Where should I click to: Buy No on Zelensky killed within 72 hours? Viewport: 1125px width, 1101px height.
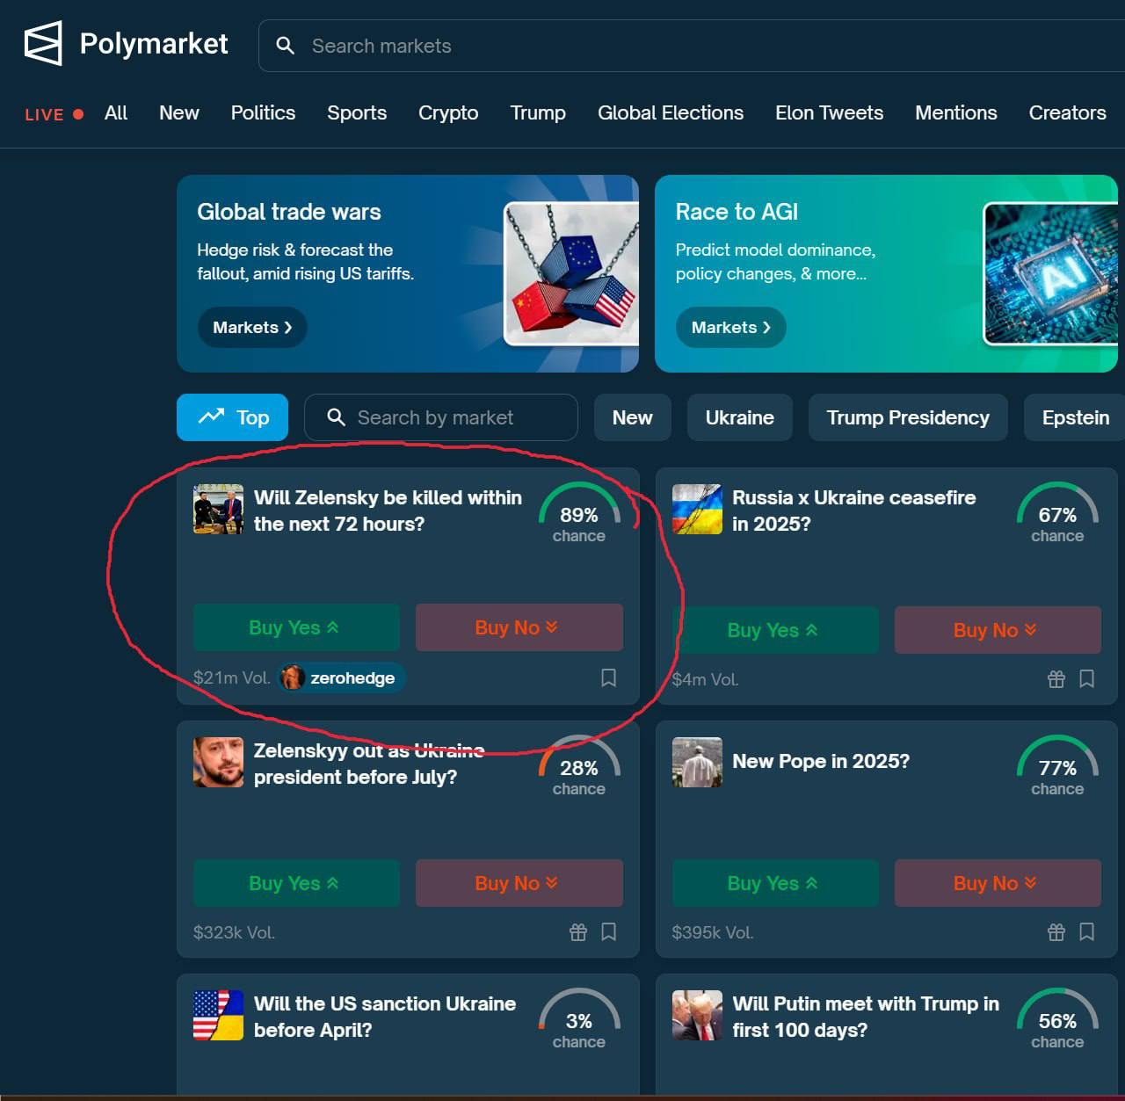click(519, 627)
